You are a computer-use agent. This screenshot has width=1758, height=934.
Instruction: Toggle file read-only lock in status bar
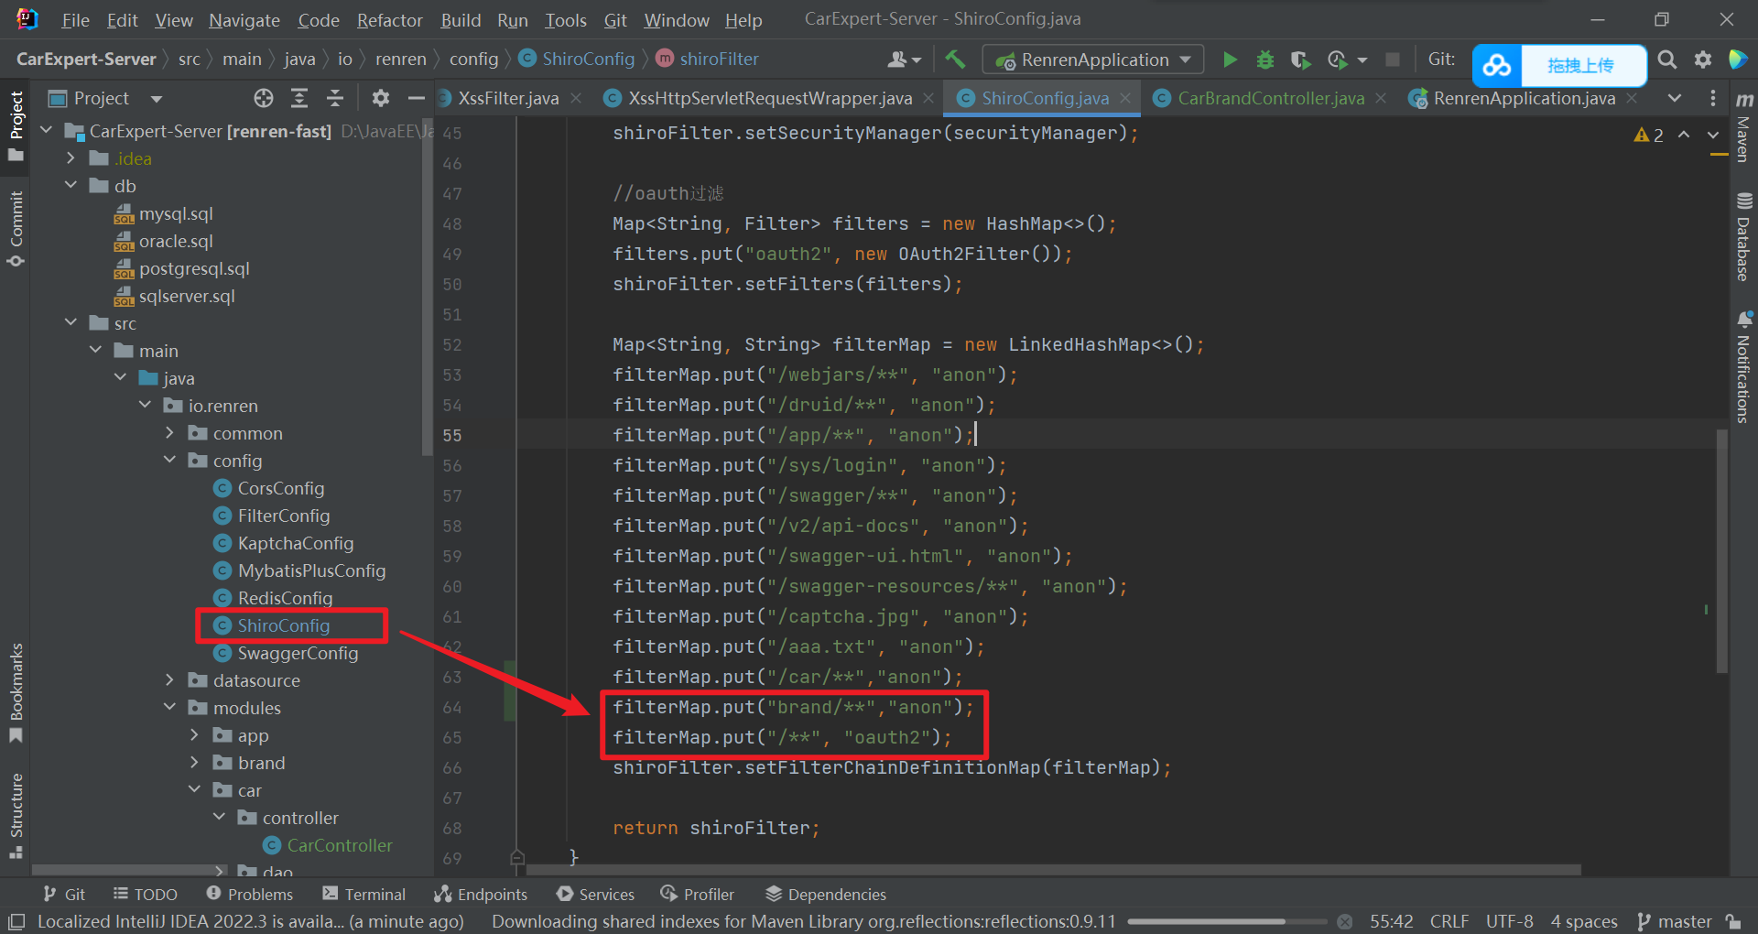pyautogui.click(x=1733, y=921)
